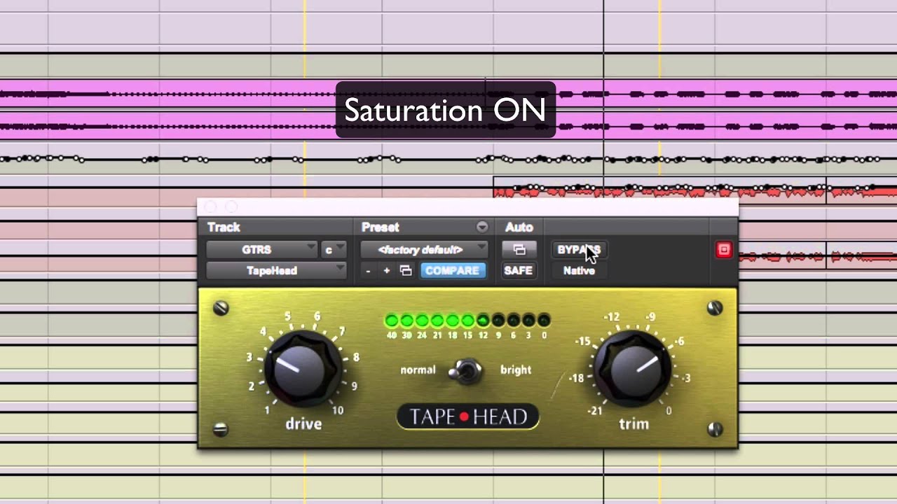Flip the normal/bright toggle switch
This screenshot has width=897, height=504.
pos(466,370)
